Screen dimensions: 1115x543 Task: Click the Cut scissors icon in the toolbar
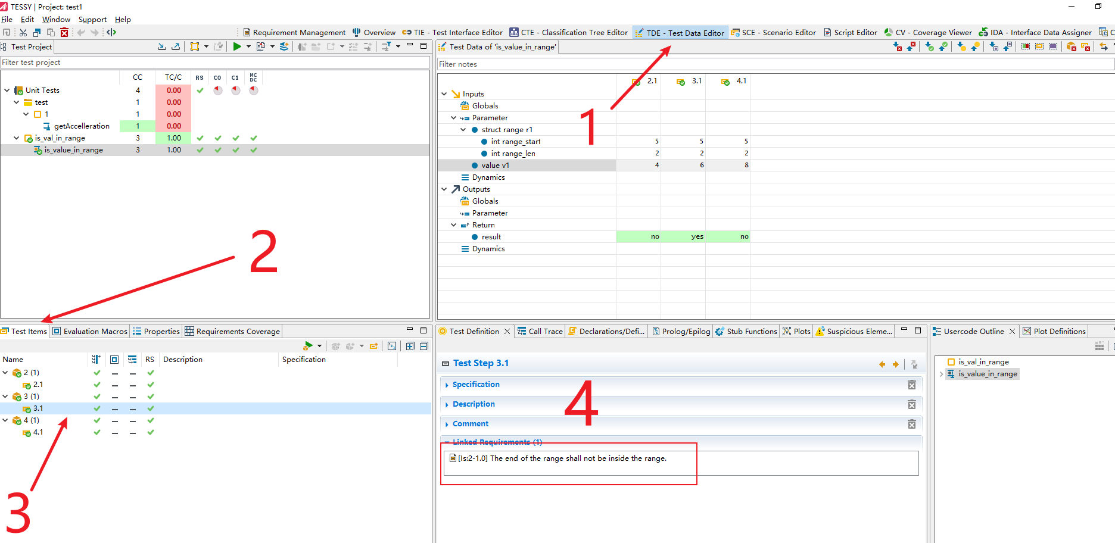click(23, 33)
